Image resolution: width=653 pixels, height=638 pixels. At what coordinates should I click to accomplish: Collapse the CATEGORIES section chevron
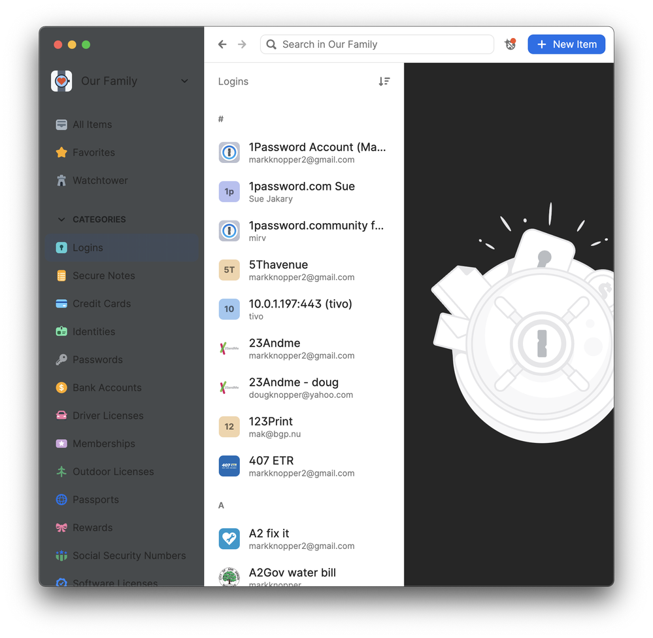(x=61, y=220)
